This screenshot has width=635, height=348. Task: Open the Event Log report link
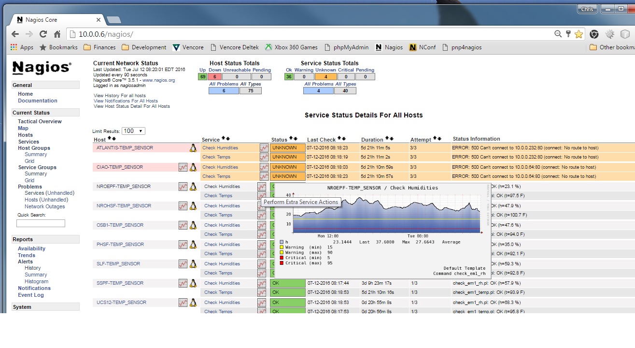(31, 295)
